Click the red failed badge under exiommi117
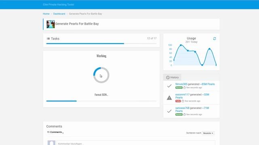Image resolution: width=259 pixels, height=145 pixels. point(178,101)
